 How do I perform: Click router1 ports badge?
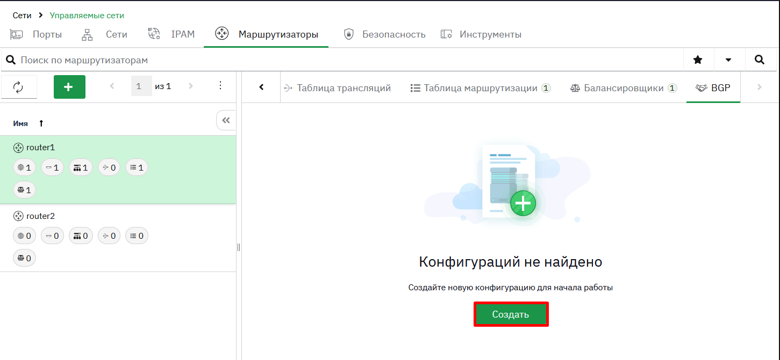[52, 167]
